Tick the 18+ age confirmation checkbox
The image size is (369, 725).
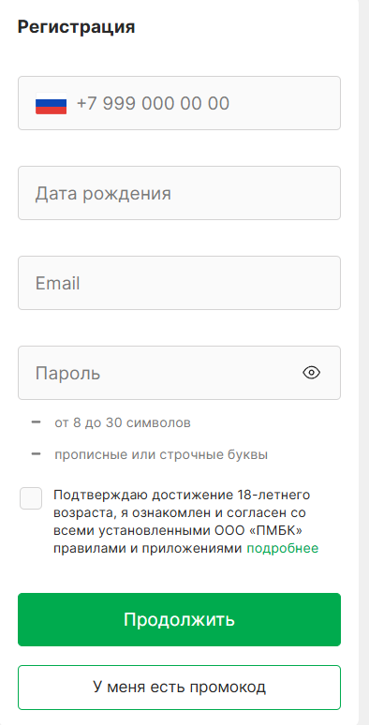click(x=31, y=498)
